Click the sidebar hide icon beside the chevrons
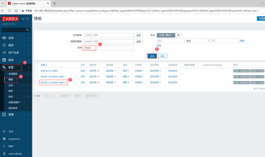 [x=28, y=19]
